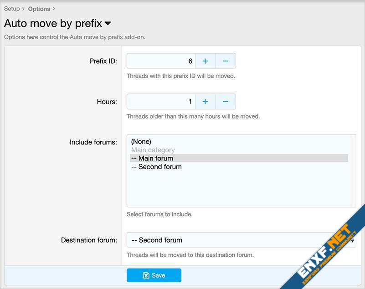The width and height of the screenshot is (365, 289).
Task: Click the greyed 'Main category' list entry
Action: [x=153, y=150]
